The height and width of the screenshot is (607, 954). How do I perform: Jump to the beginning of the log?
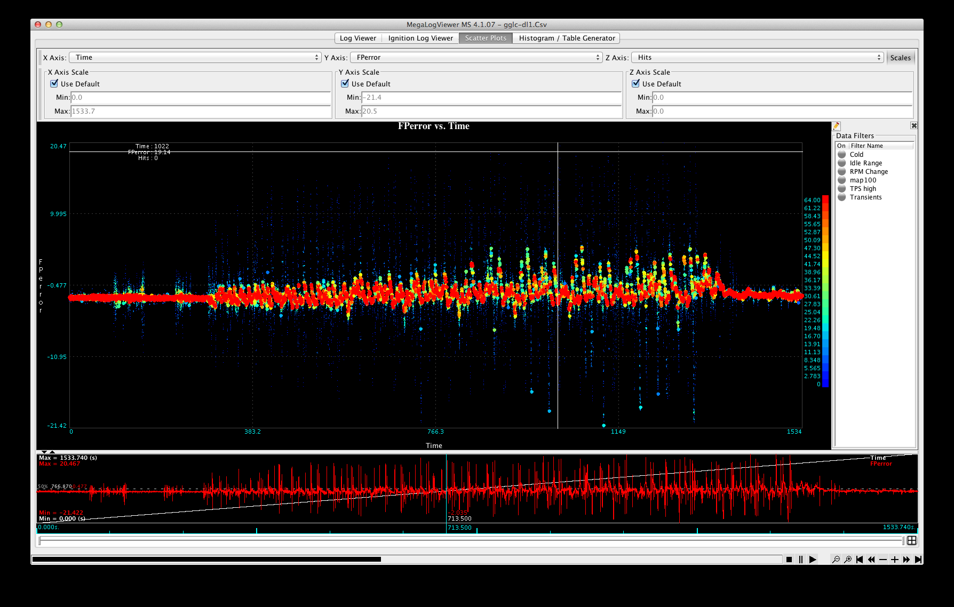point(859,560)
